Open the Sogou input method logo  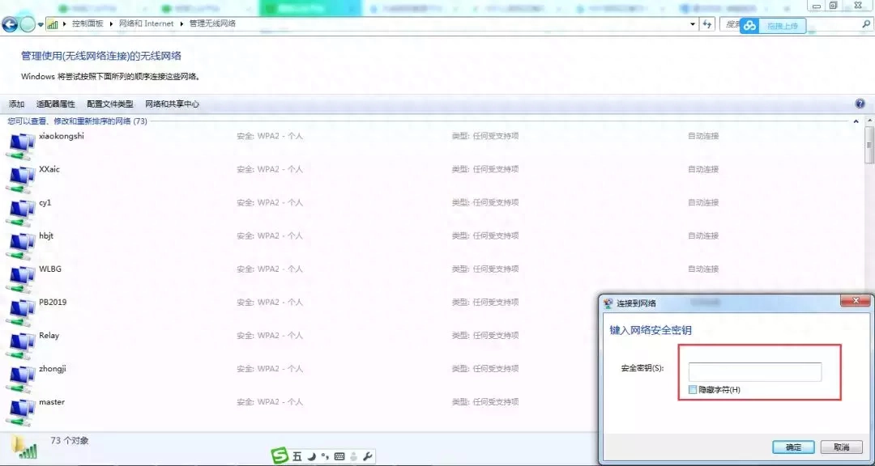(x=280, y=456)
